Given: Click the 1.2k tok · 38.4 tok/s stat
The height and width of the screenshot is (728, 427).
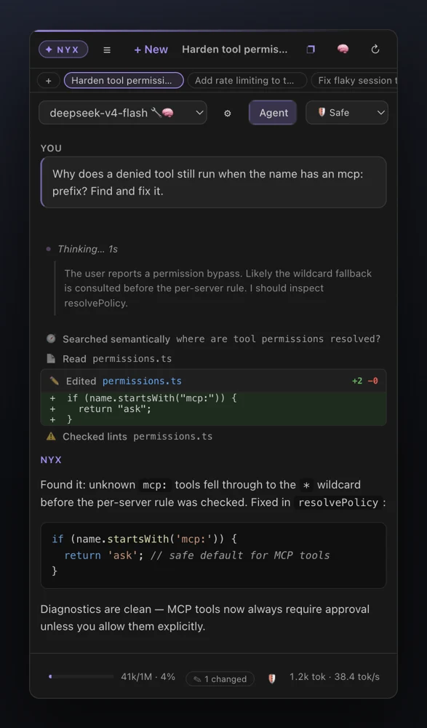Looking at the screenshot, I should (x=335, y=677).
